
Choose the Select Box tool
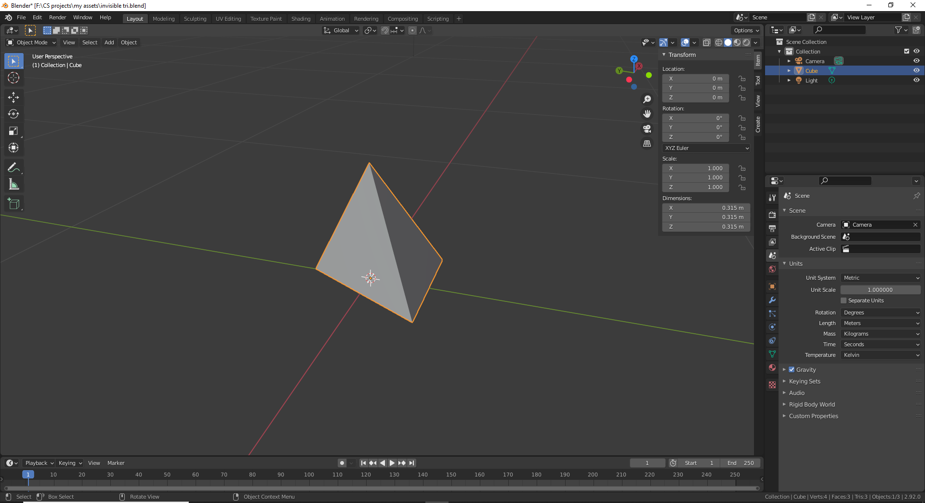[x=13, y=61]
